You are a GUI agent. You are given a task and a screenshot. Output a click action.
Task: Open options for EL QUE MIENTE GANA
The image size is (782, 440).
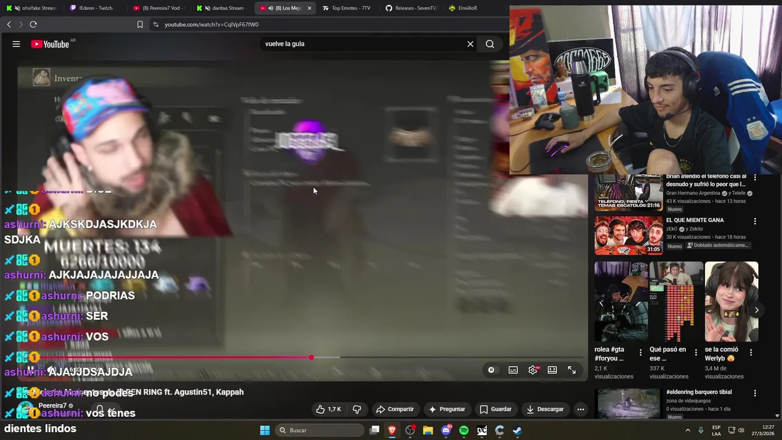click(x=755, y=221)
